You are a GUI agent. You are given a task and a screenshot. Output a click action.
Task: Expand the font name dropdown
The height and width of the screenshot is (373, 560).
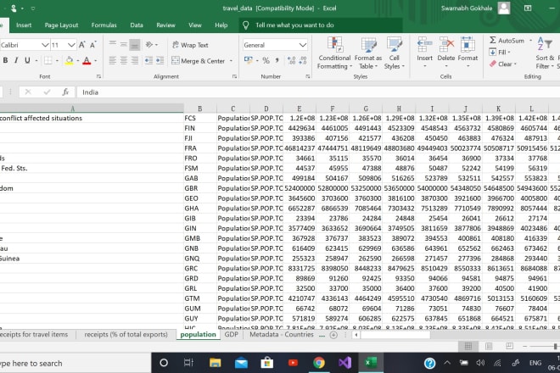click(x=45, y=45)
